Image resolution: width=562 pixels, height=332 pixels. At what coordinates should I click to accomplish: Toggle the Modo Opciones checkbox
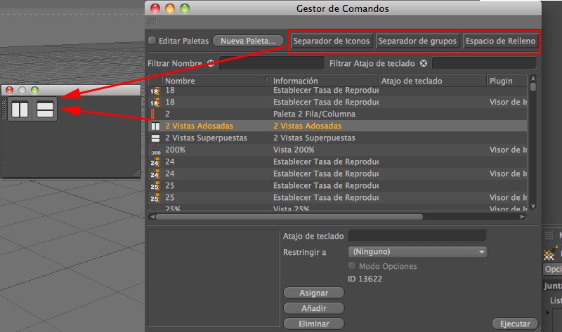(353, 266)
